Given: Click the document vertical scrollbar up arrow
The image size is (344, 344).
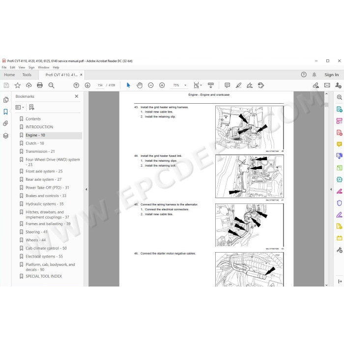Looking at the screenshot, I should tap(326, 94).
